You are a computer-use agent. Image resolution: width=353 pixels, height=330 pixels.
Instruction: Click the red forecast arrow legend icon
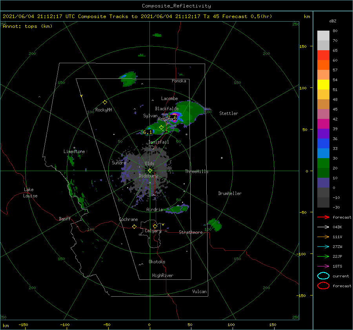(x=323, y=217)
